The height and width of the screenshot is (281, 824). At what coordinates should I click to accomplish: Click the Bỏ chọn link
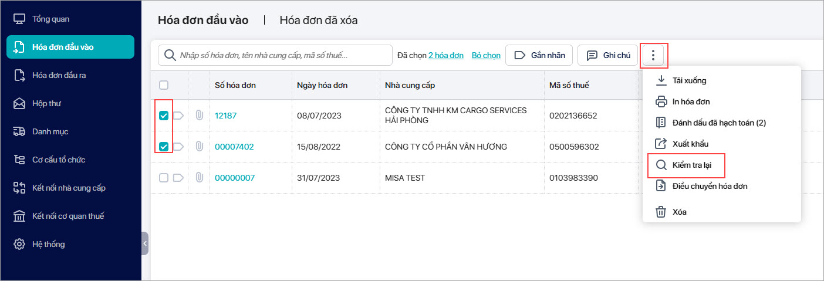(486, 56)
